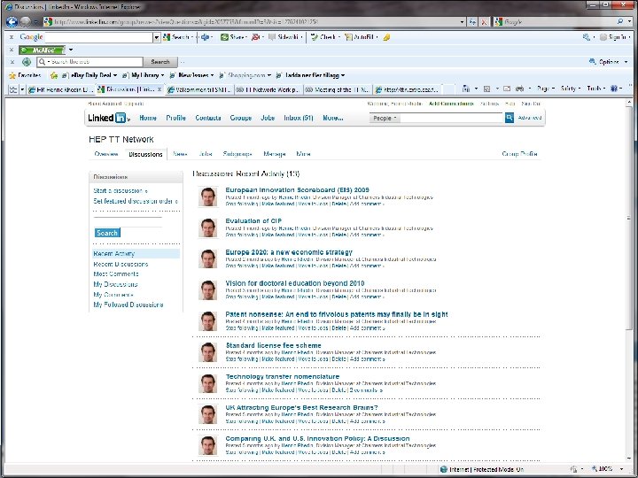Open the Overview tab of HEP TT Network

click(106, 154)
